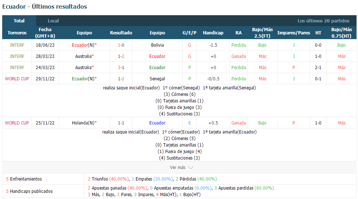Screen dimensions: 358x199
Task: Open the 1-1 result against Holanda
Action: point(121,123)
